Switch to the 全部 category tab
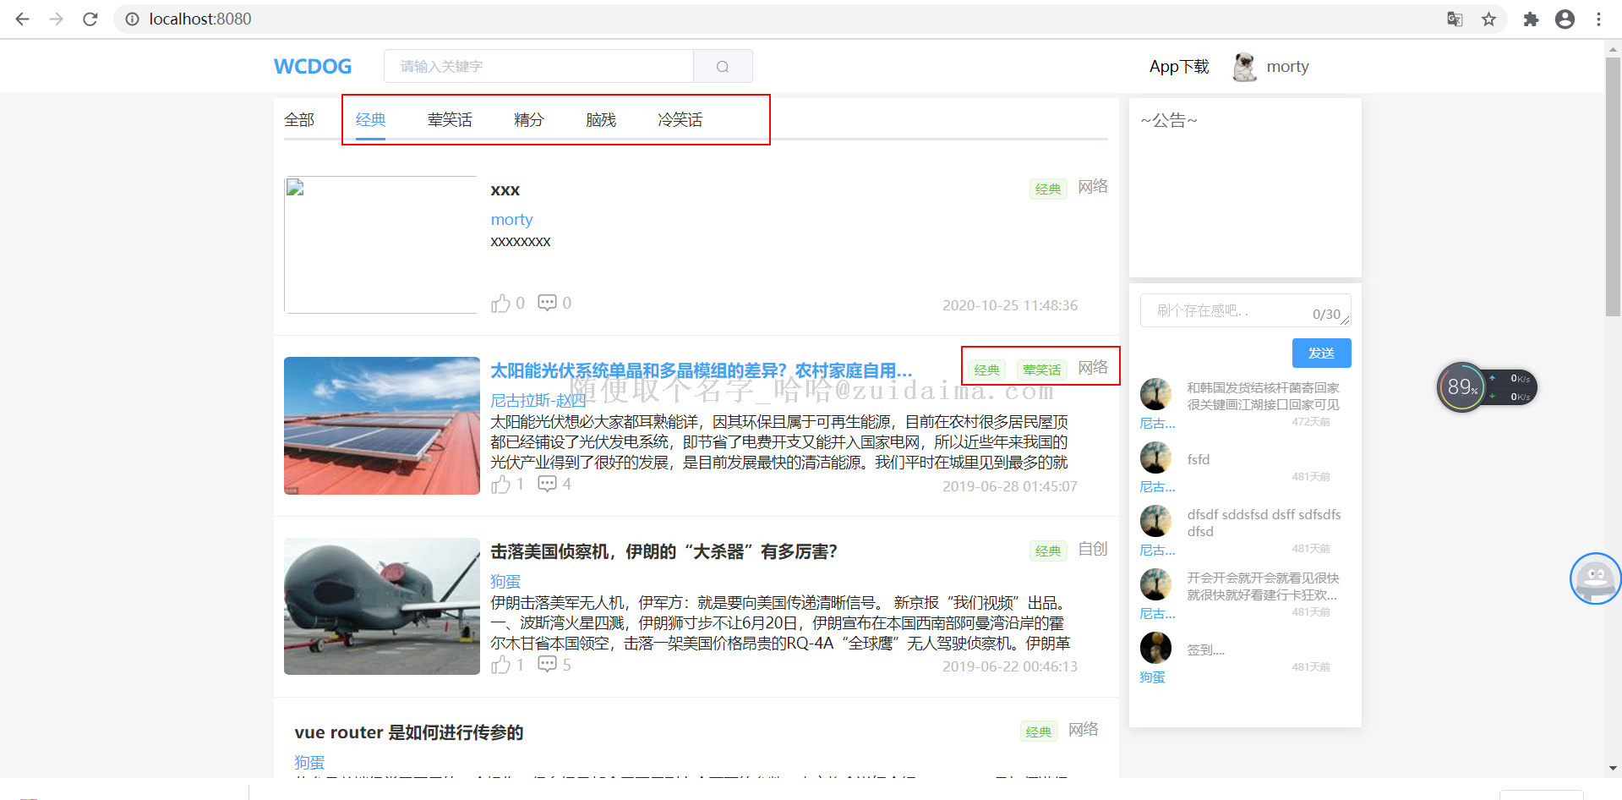Screen dimensions: 1622x800 tap(299, 119)
